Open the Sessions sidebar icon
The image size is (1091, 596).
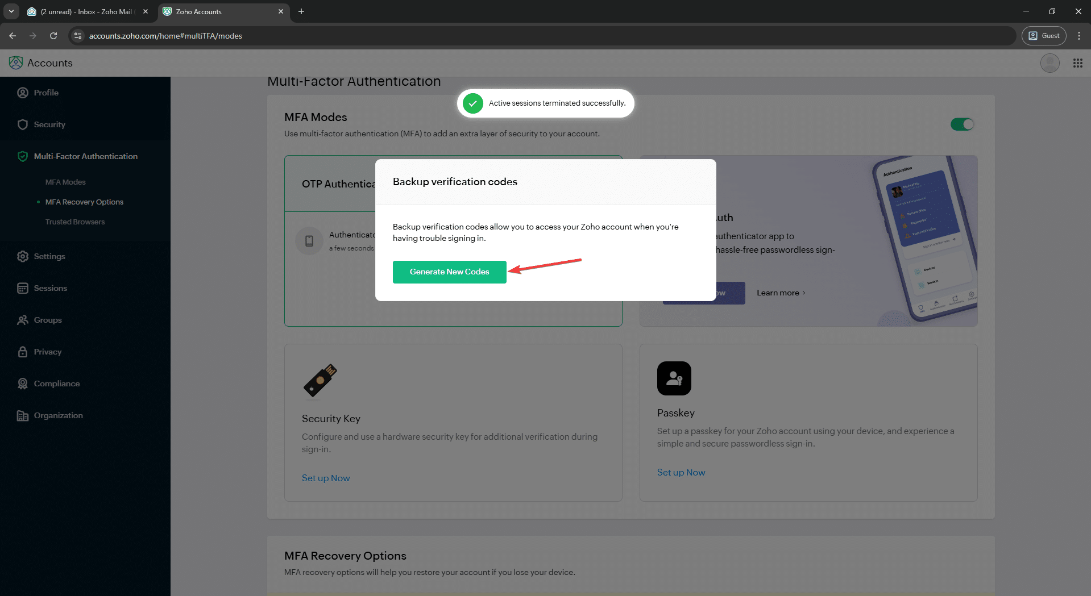[x=23, y=288]
